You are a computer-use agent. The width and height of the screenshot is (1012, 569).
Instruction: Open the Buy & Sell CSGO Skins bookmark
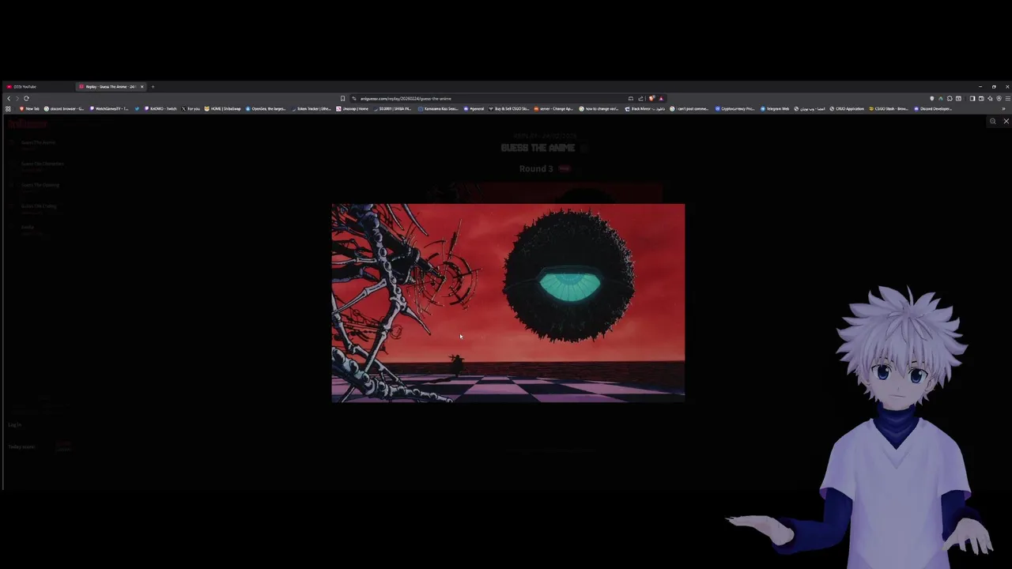pos(509,108)
